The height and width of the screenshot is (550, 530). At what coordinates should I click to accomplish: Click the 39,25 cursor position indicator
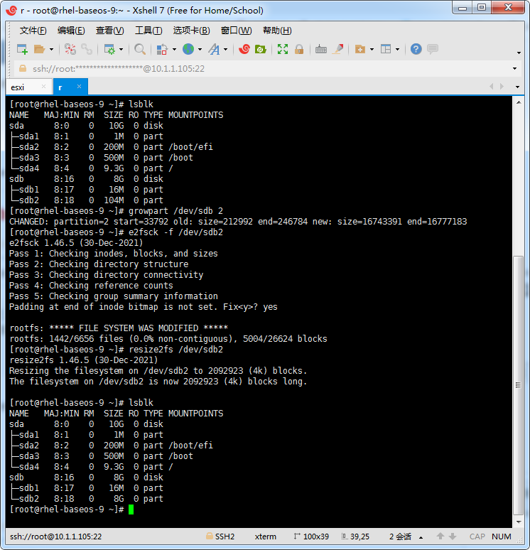[356, 536]
